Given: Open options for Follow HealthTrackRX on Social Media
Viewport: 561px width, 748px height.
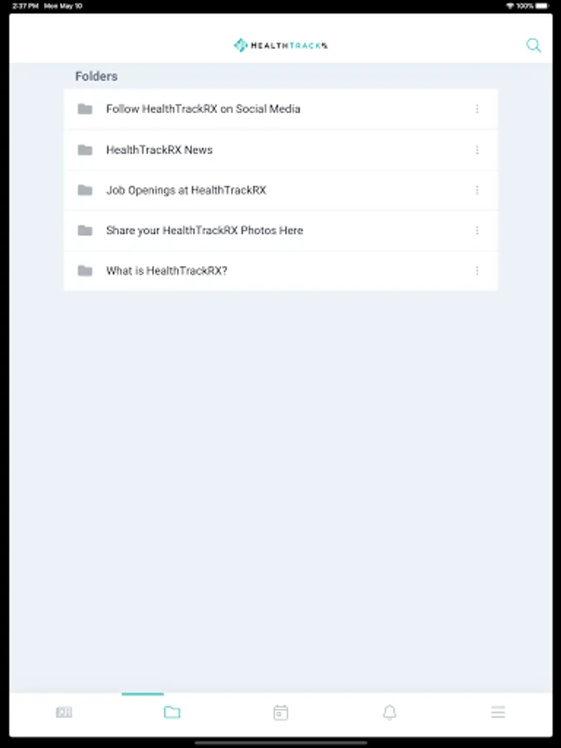Looking at the screenshot, I should click(x=477, y=109).
